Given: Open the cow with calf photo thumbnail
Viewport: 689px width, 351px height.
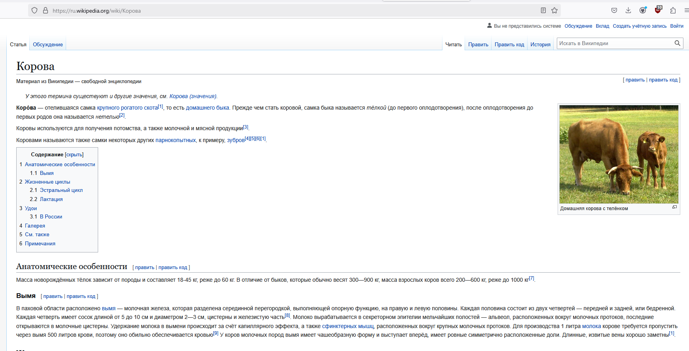Looking at the screenshot, I should (619, 154).
